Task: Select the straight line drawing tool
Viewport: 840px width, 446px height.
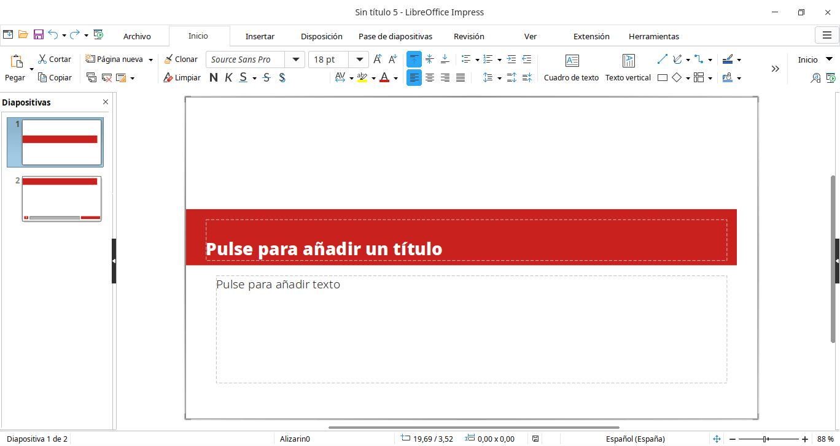Action: (x=662, y=60)
